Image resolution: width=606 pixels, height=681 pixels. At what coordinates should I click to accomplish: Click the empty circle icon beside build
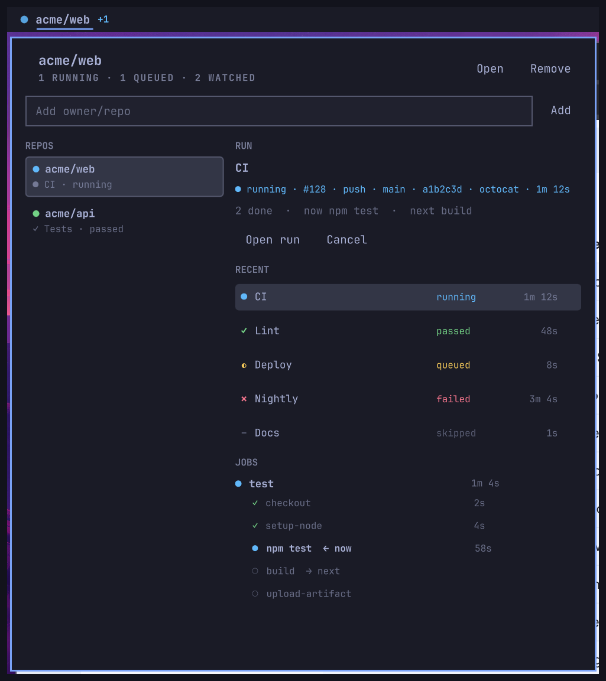coord(255,571)
